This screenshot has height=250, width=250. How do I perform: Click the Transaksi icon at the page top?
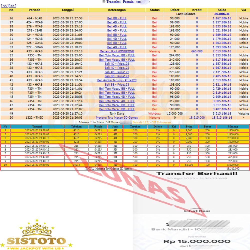tap(104, 1)
